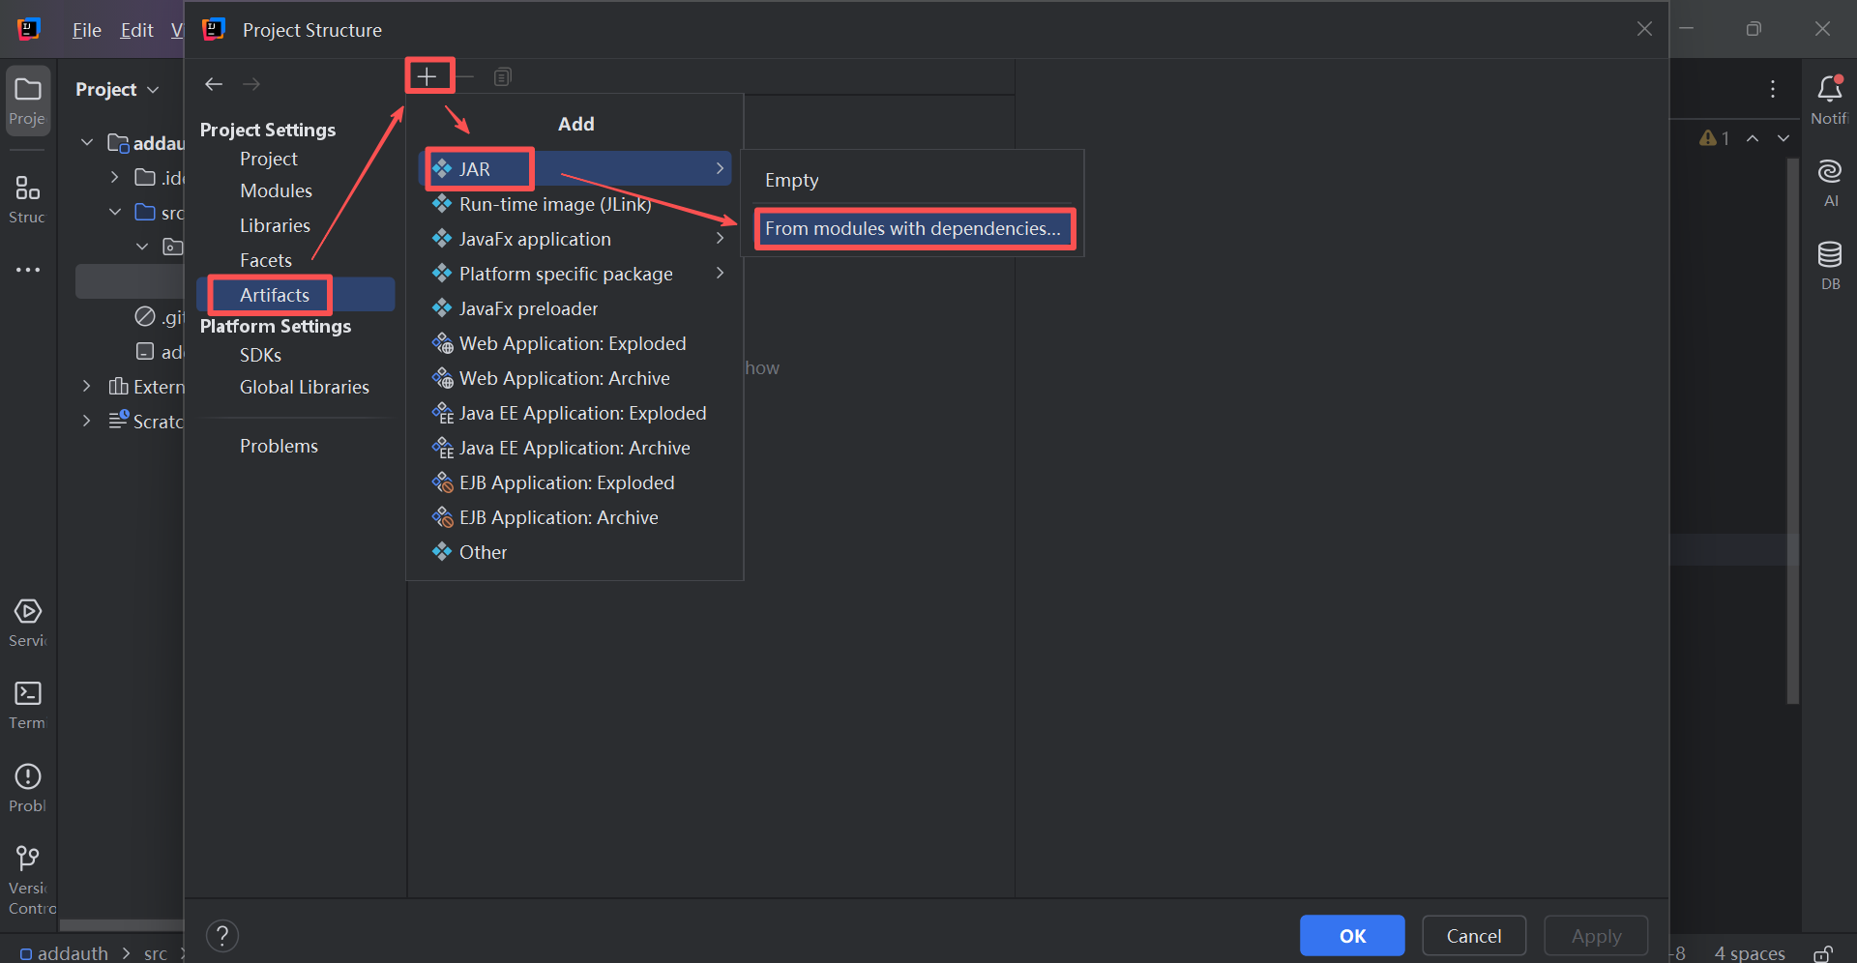Open the Project view dropdown
Image resolution: width=1857 pixels, height=963 pixels.
click(117, 89)
